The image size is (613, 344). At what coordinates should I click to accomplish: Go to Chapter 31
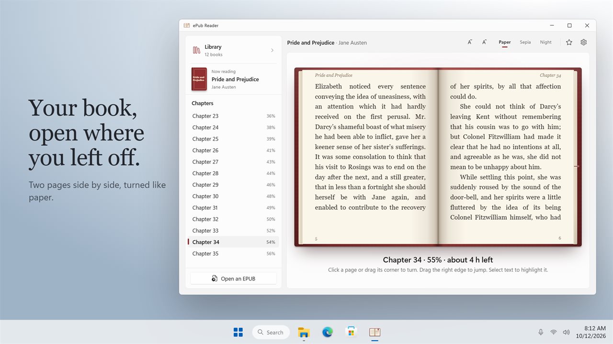click(233, 208)
